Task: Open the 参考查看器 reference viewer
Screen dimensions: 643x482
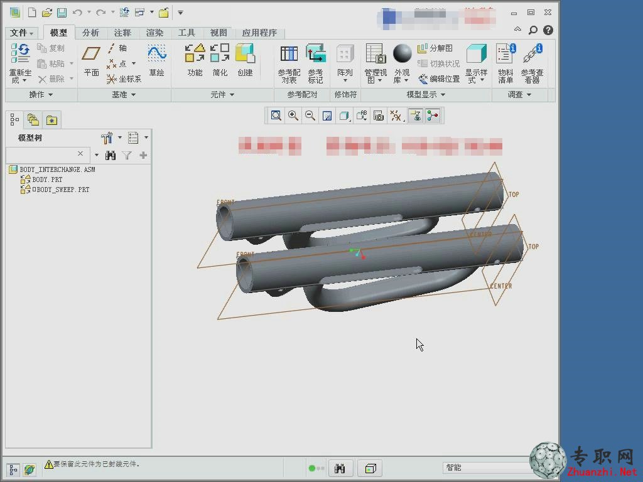Action: [x=532, y=64]
